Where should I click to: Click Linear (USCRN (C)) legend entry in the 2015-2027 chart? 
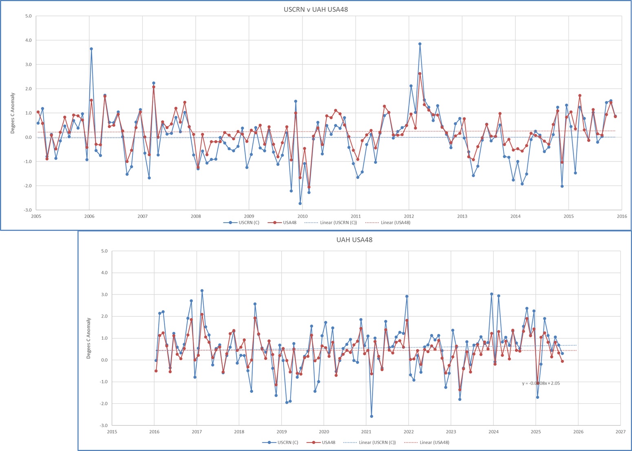(x=369, y=442)
